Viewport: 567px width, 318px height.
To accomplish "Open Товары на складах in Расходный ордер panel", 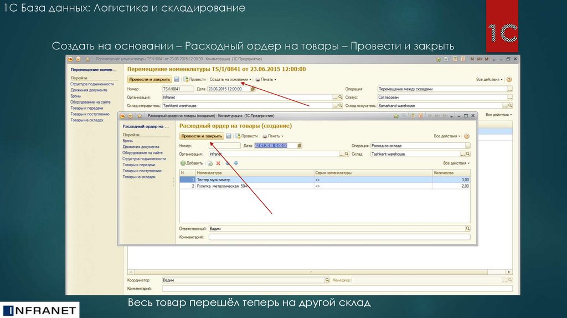I will [139, 177].
